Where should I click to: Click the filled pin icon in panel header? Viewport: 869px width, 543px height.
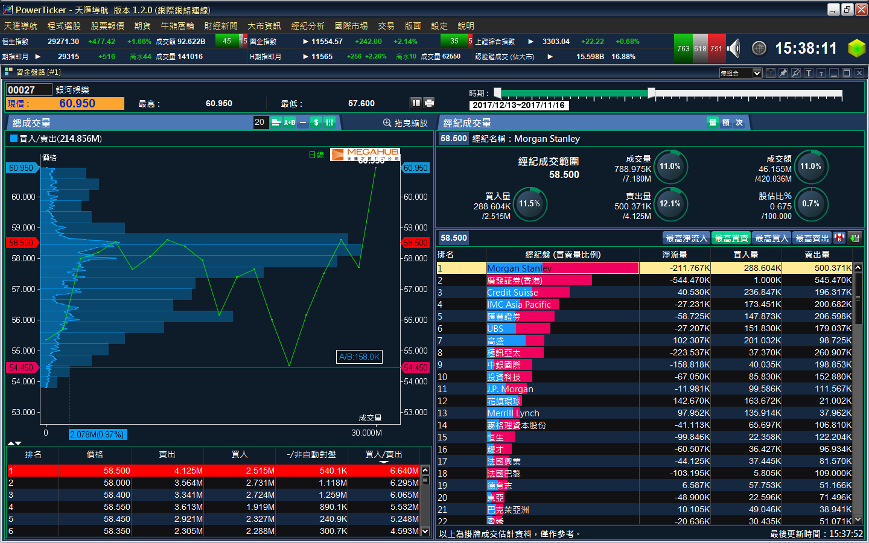tap(783, 73)
